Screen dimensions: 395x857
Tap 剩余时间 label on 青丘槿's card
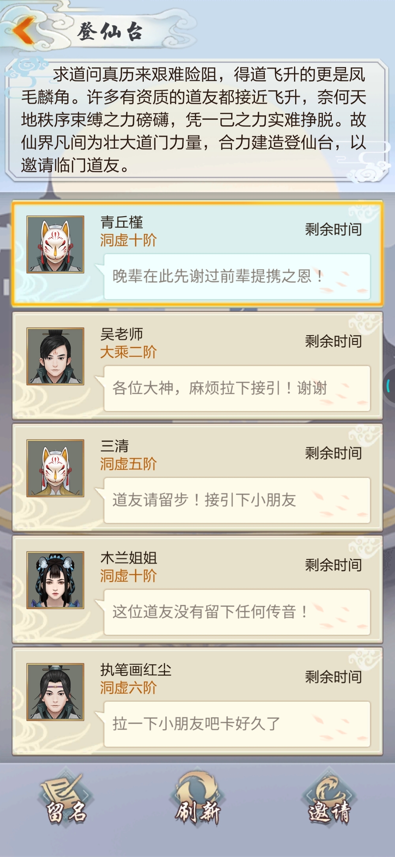point(333,229)
